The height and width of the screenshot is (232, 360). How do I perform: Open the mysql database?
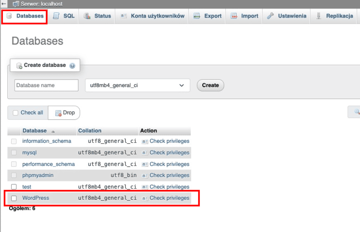click(30, 153)
